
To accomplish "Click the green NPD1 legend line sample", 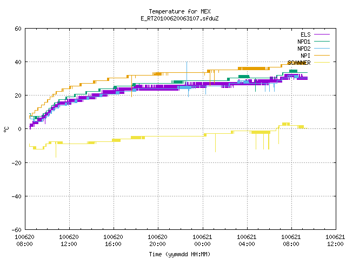I will (x=322, y=42).
